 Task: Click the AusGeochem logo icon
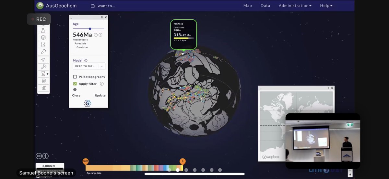click(x=40, y=5)
